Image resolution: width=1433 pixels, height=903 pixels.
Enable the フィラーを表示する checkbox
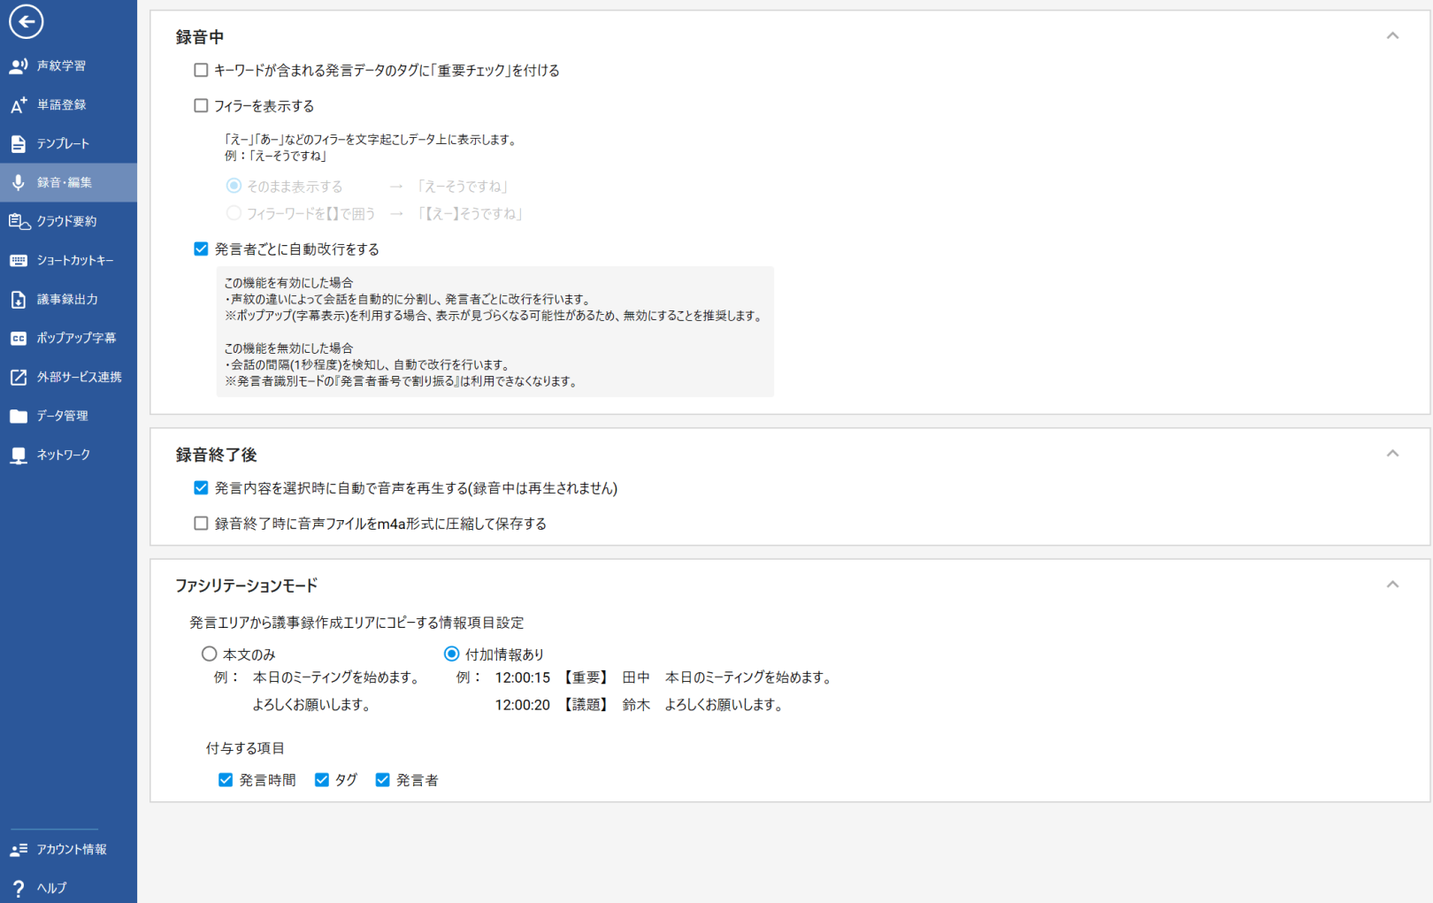tap(201, 106)
